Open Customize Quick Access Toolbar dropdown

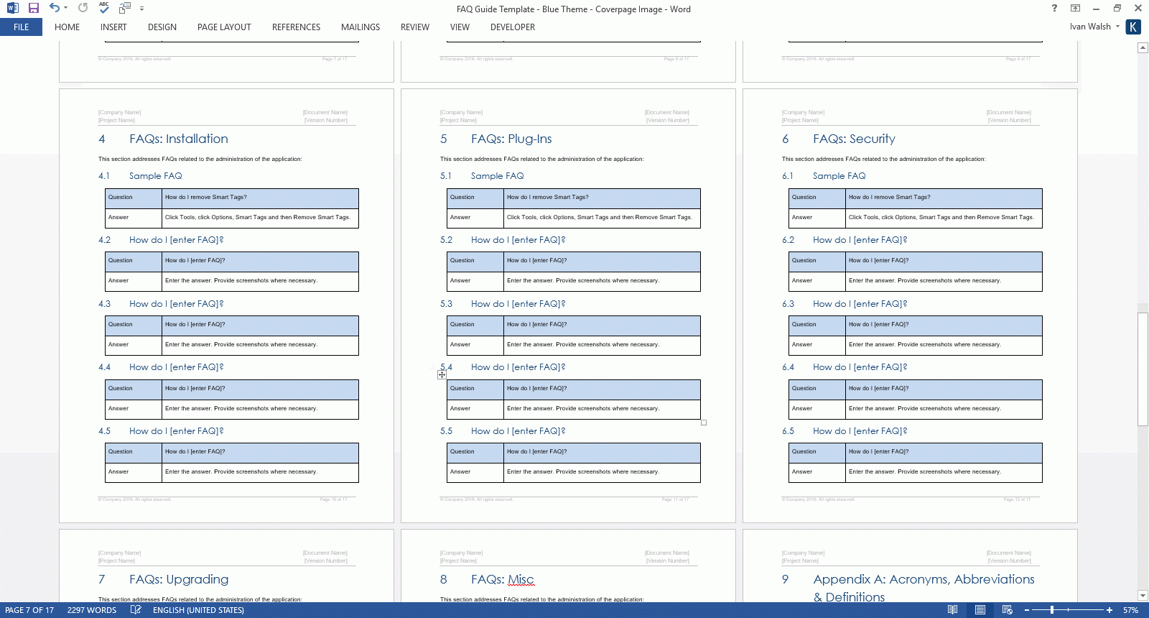pyautogui.click(x=141, y=9)
